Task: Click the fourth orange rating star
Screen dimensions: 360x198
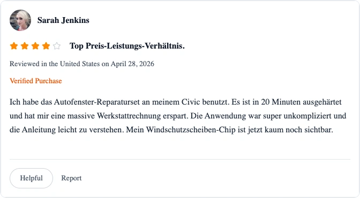Action: [x=46, y=46]
